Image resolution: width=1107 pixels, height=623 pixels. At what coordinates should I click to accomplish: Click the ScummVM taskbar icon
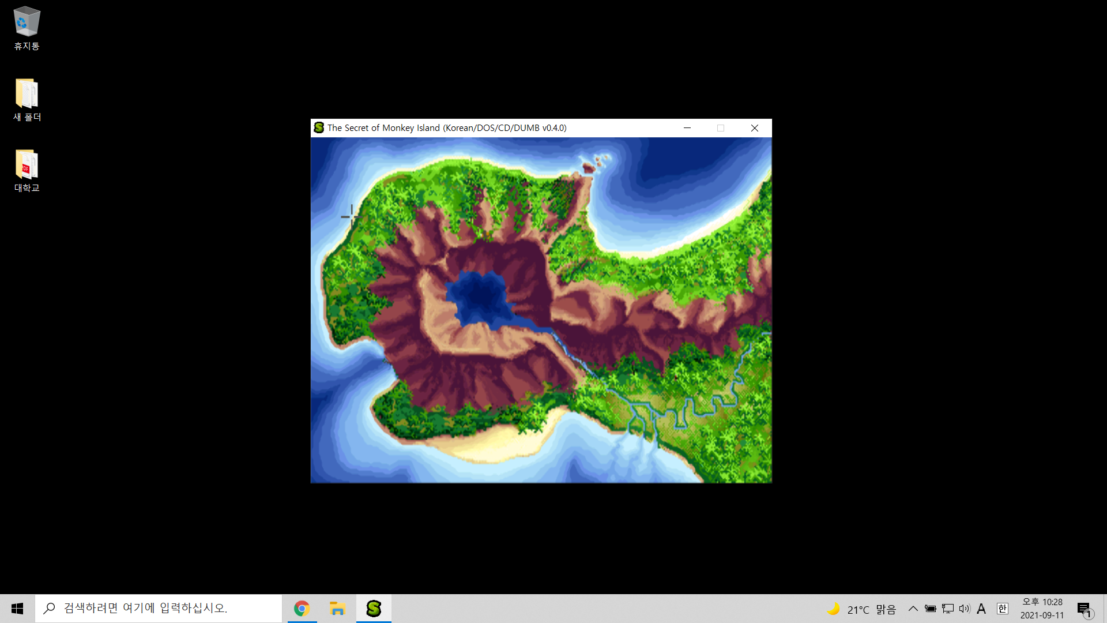click(x=374, y=609)
